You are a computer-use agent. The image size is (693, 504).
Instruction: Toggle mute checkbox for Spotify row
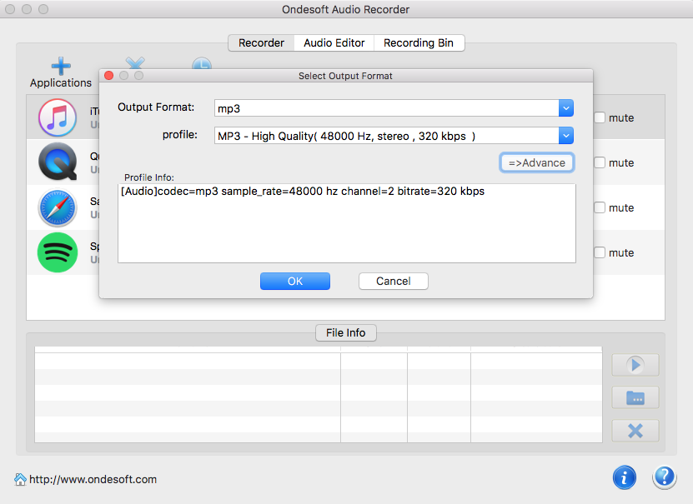pos(600,253)
